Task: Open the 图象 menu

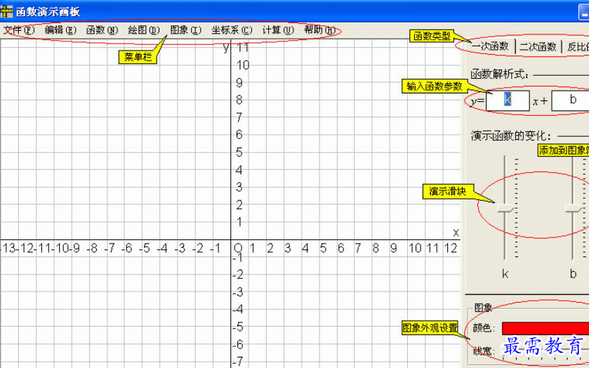Action: 185,30
